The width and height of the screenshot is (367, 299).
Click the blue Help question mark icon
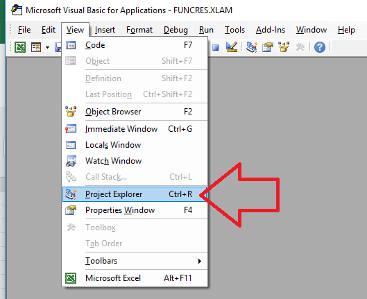coord(320,47)
